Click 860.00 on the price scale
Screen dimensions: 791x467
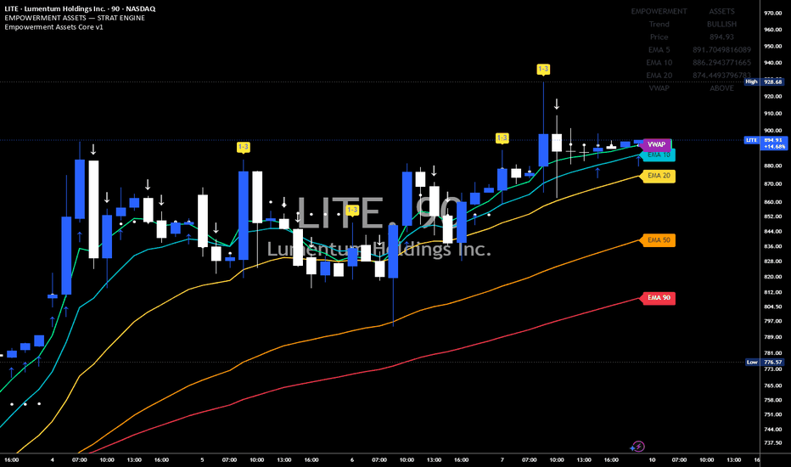tap(773, 202)
